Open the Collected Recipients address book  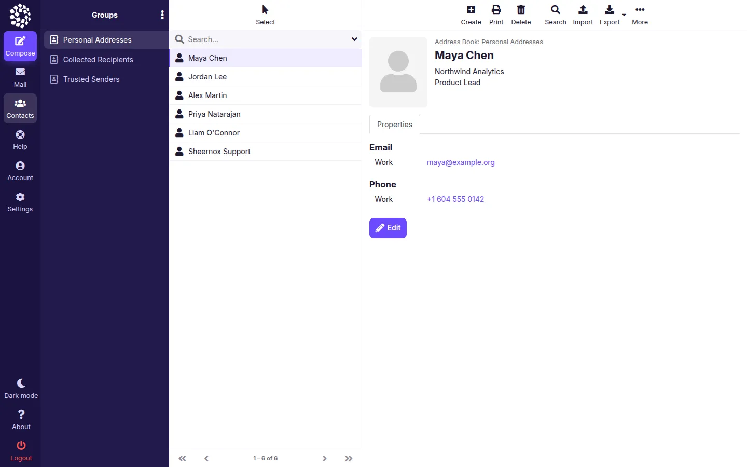click(106, 60)
